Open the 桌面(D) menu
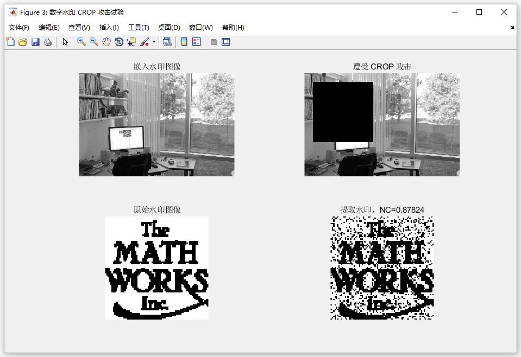Image resolution: width=521 pixels, height=357 pixels. (169, 28)
